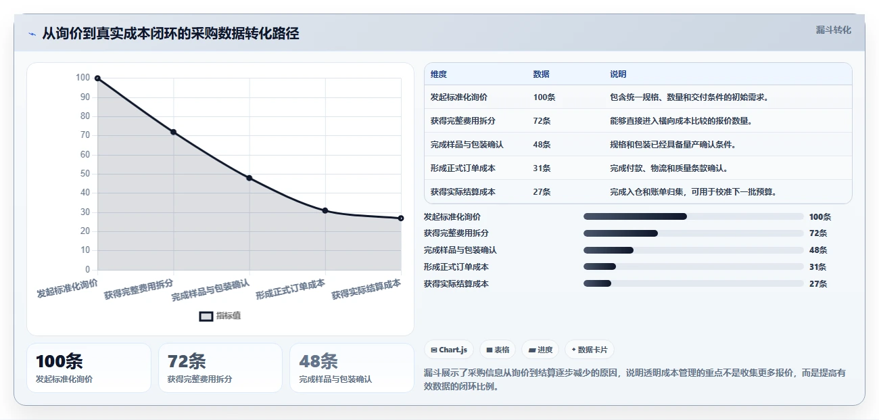Click table value 100条
879x420 pixels.
[544, 97]
